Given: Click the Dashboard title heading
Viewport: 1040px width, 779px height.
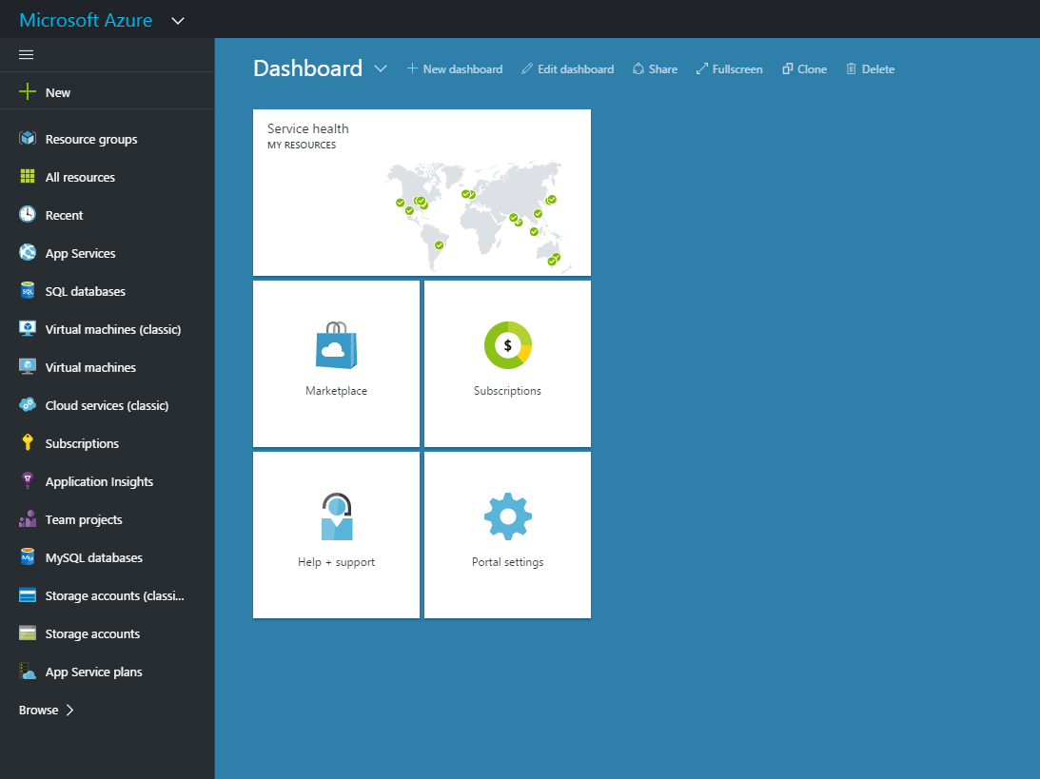Looking at the screenshot, I should [307, 68].
